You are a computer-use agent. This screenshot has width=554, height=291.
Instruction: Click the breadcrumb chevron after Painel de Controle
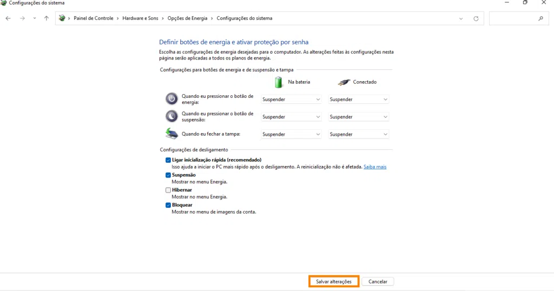tap(118, 18)
